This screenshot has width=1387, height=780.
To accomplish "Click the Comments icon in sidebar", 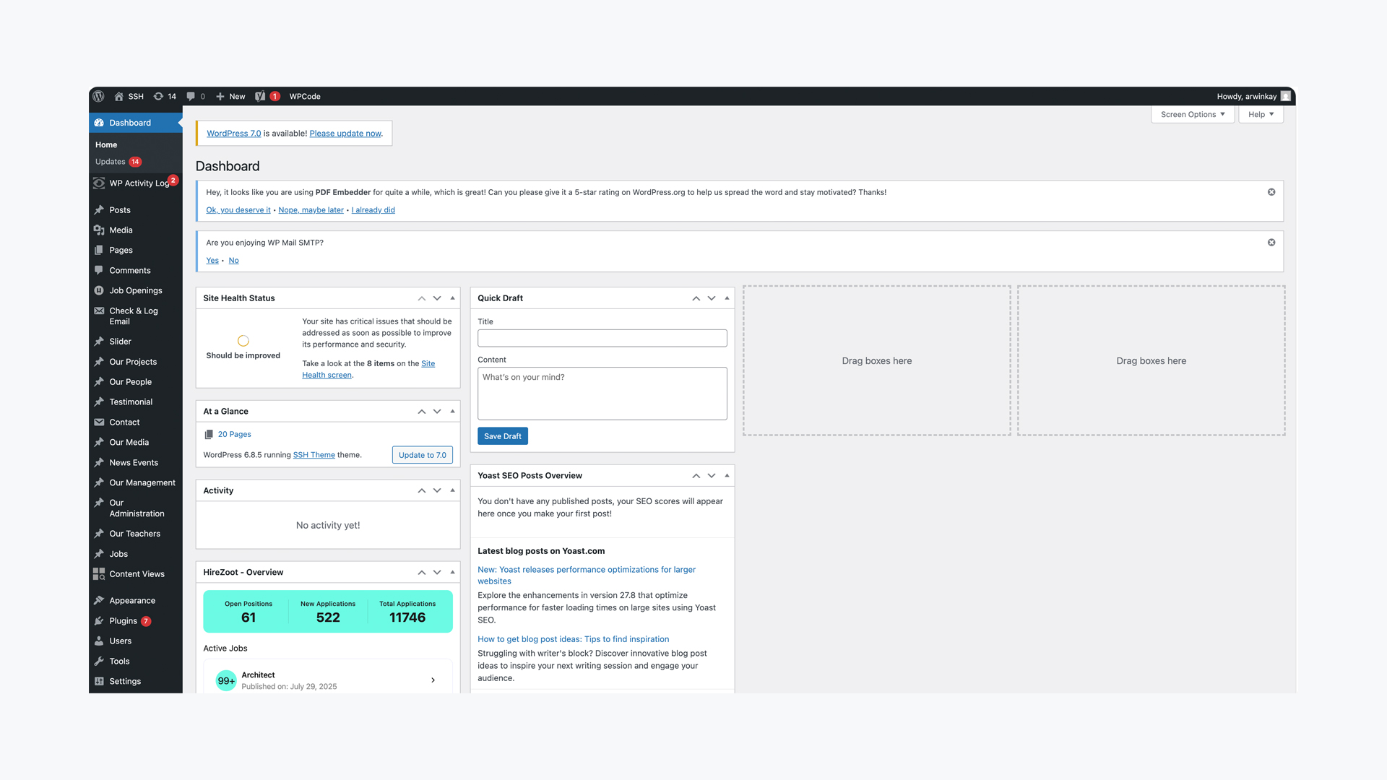I will pyautogui.click(x=99, y=271).
